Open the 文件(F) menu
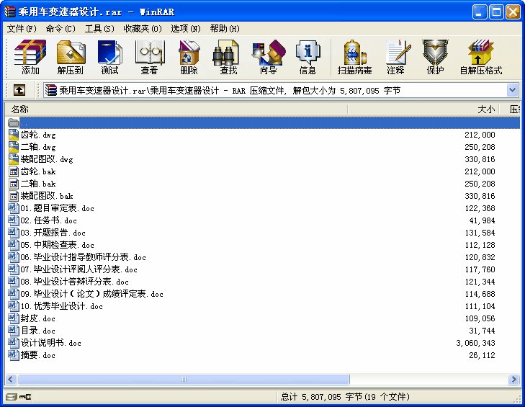Image resolution: width=525 pixels, height=407 pixels. click(x=22, y=28)
